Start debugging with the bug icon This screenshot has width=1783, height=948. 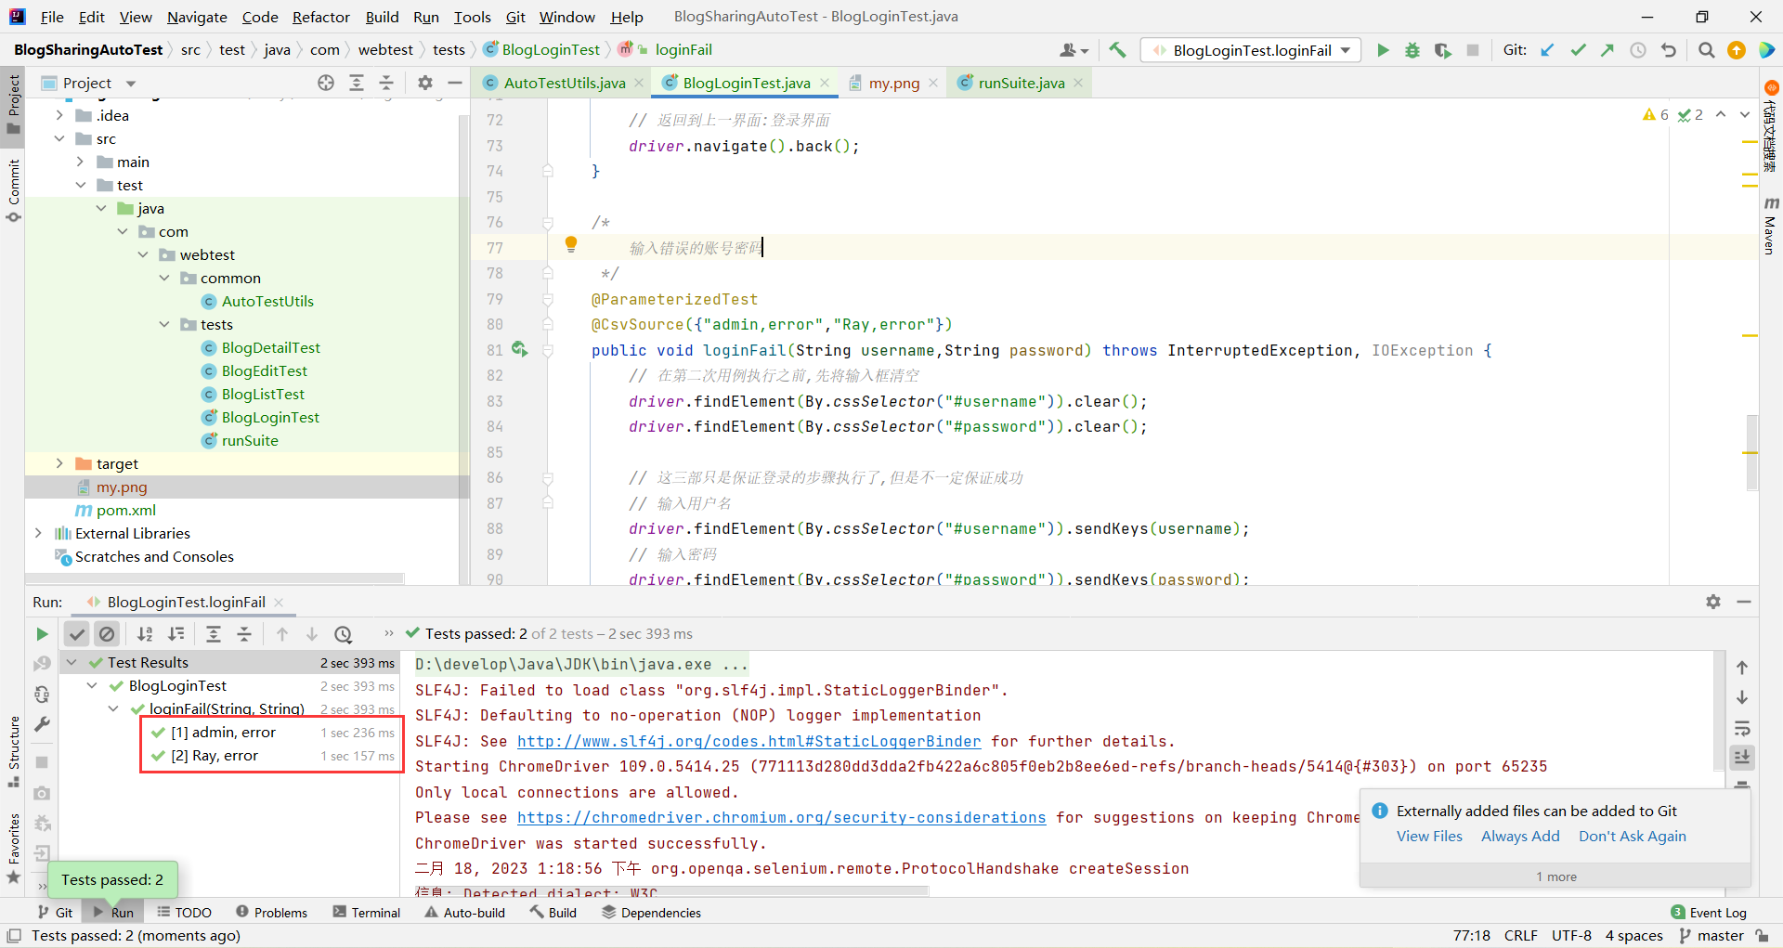tap(1412, 50)
